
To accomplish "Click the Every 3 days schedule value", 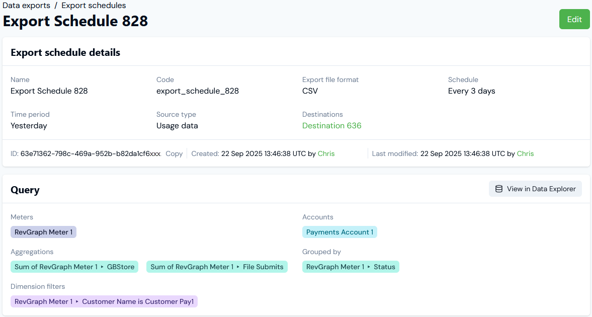I will 471,91.
